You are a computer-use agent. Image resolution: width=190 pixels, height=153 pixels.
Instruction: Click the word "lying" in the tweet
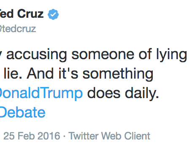coord(171,55)
